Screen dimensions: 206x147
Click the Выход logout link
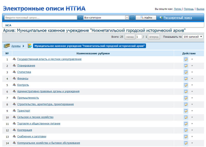(200, 9)
